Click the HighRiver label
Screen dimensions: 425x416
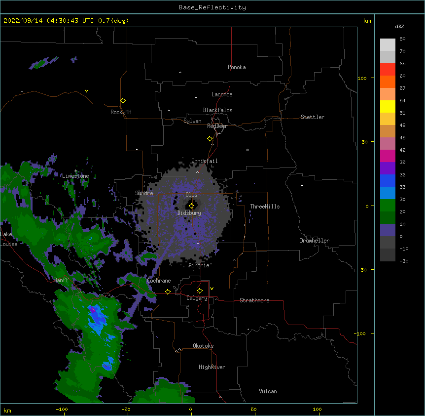(x=212, y=367)
